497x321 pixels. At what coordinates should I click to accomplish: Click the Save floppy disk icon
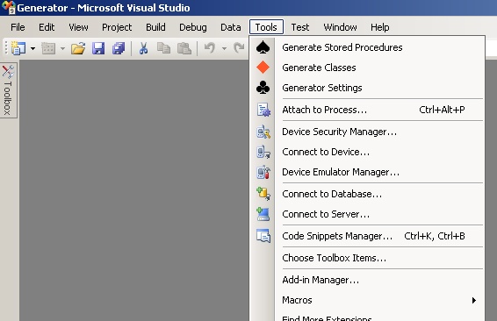pyautogui.click(x=98, y=48)
